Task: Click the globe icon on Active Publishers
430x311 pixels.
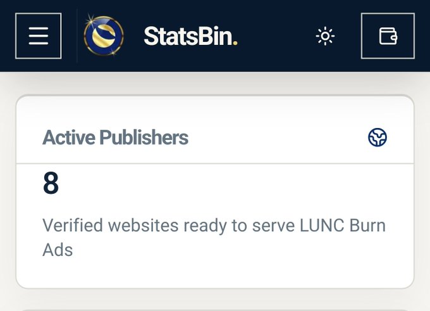Action: 378,137
